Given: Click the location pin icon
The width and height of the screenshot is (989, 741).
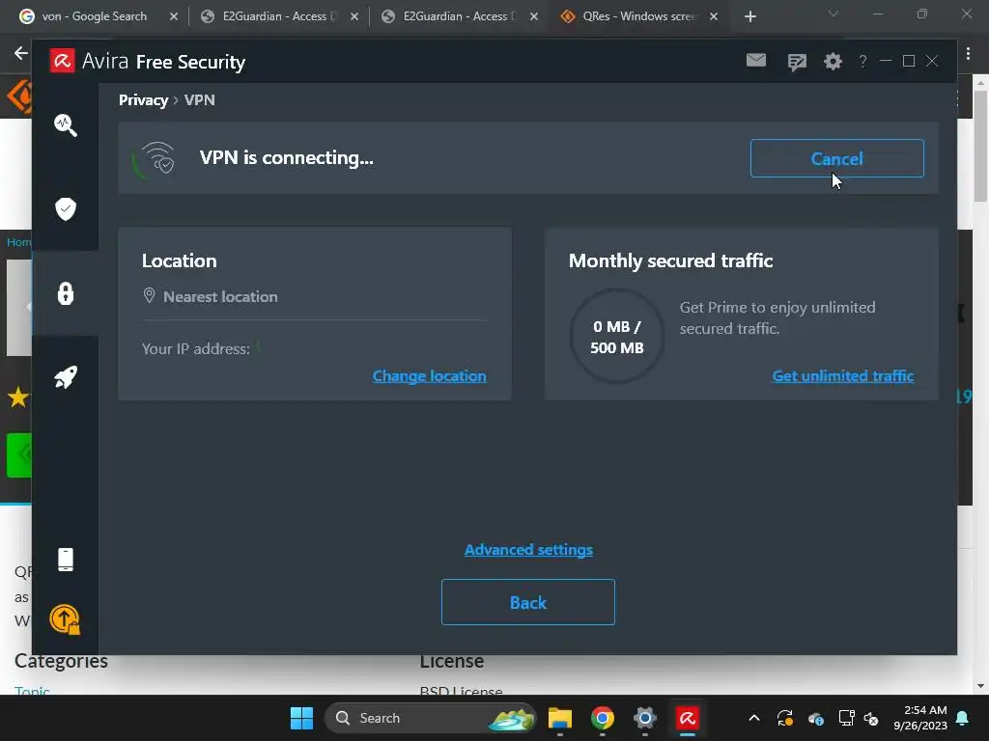Looking at the screenshot, I should click(x=149, y=295).
